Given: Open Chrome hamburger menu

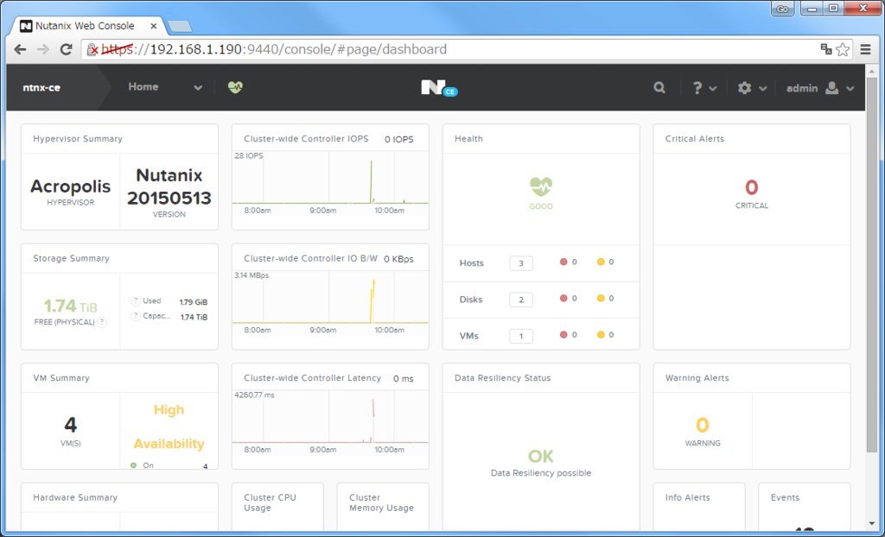Looking at the screenshot, I should click(x=865, y=49).
